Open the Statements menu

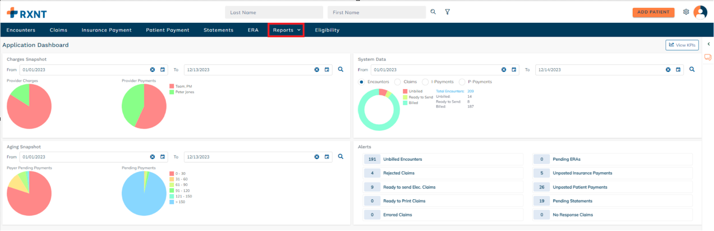pos(219,30)
